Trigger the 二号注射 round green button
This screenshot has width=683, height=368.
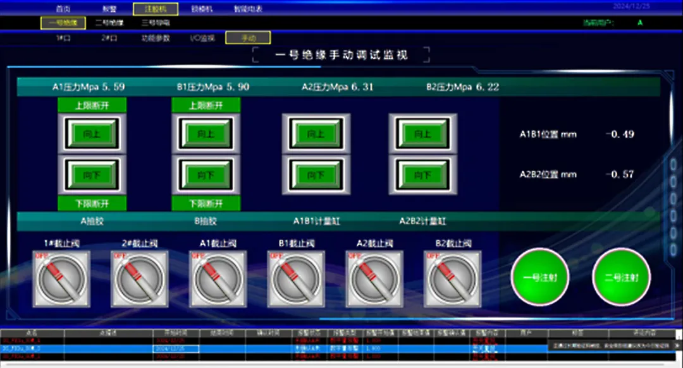pyautogui.click(x=622, y=277)
